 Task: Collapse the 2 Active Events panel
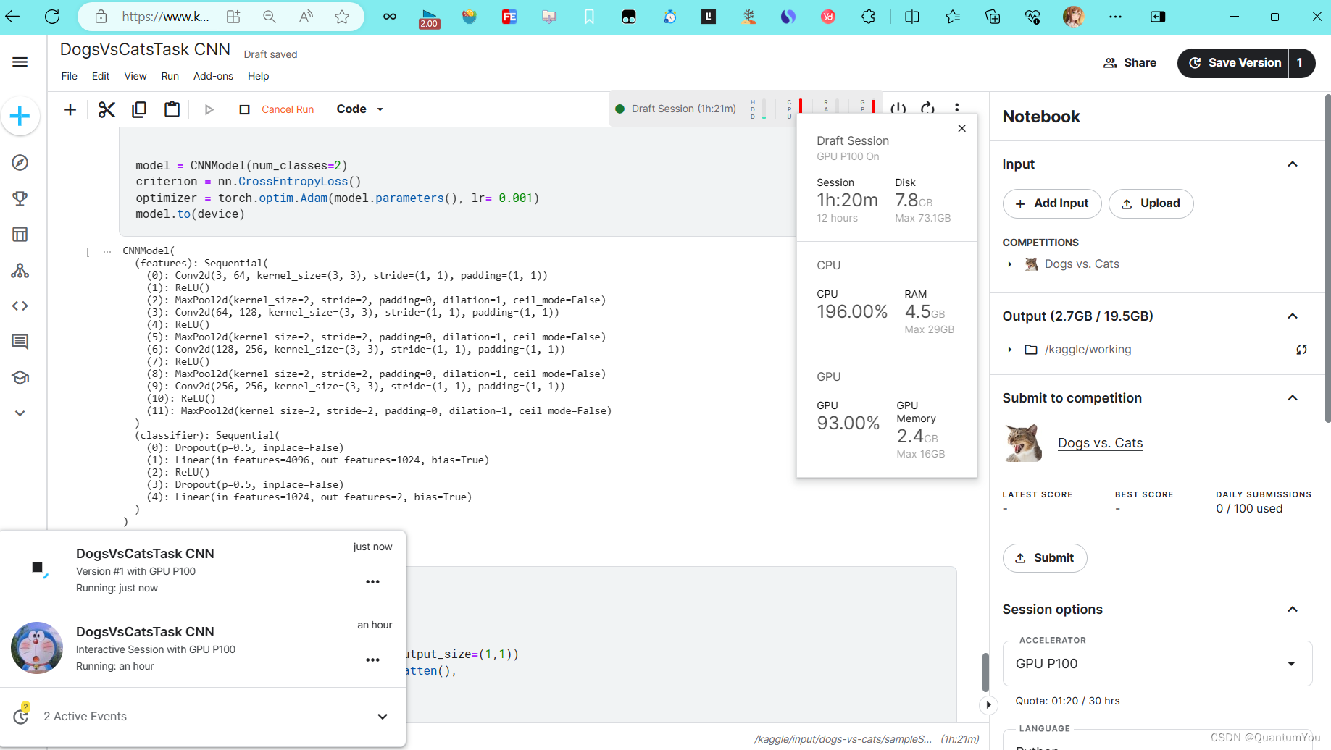[383, 717]
